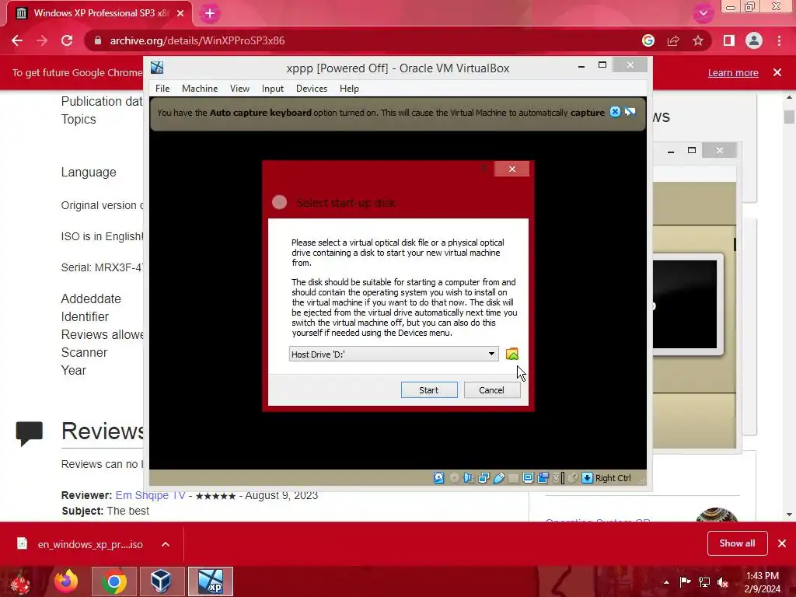Click the audio status icon

(469, 478)
